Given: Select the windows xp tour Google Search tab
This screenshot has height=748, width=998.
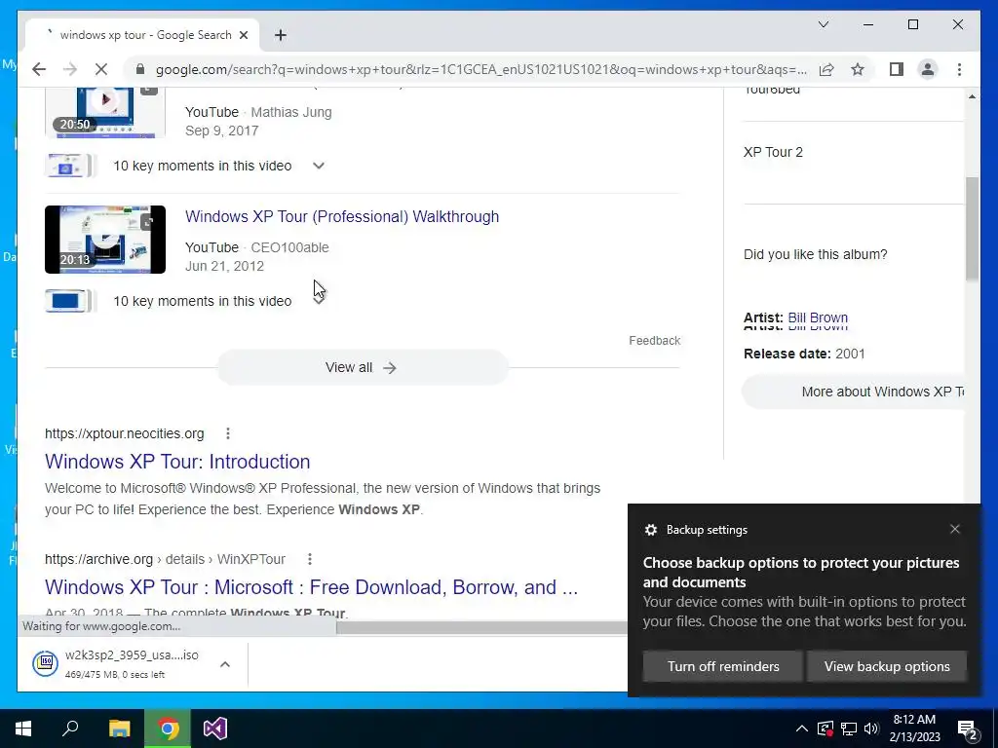Looking at the screenshot, I should pyautogui.click(x=142, y=35).
